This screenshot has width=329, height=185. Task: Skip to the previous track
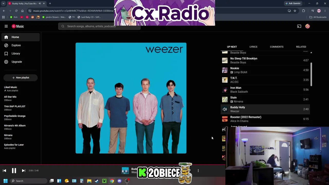point(4,171)
